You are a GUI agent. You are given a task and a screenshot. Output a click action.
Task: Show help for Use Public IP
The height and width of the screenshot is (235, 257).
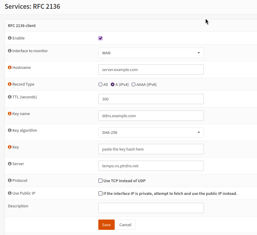click(x=10, y=193)
